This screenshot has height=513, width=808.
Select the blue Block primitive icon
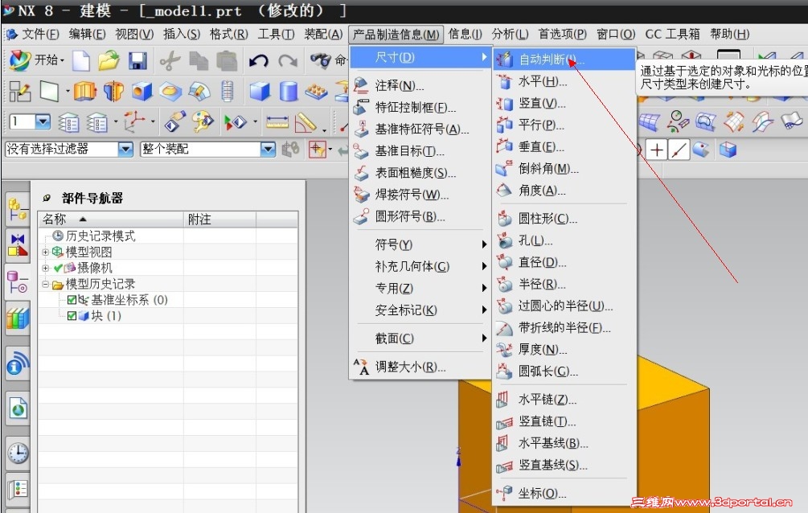pos(259,92)
